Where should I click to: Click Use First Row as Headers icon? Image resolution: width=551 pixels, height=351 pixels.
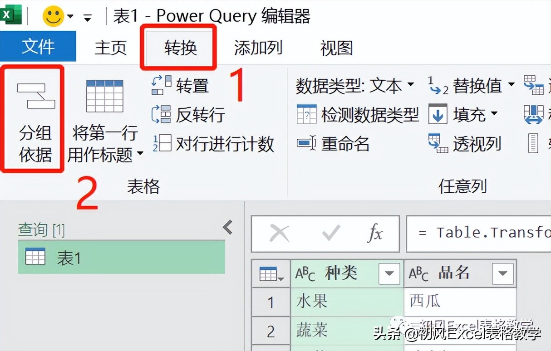pyautogui.click(x=105, y=96)
